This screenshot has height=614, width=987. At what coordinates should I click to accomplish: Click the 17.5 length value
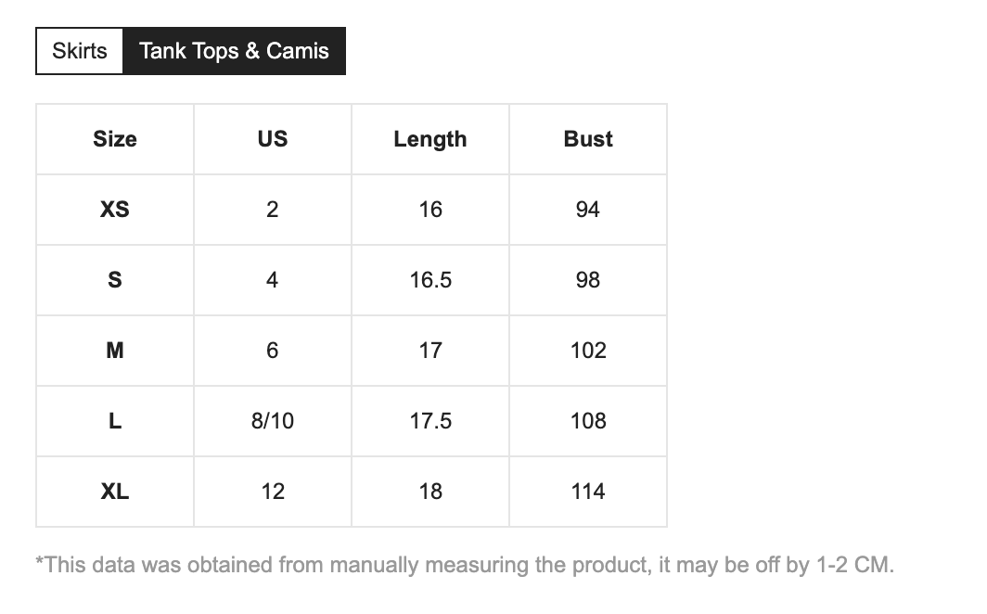point(430,421)
